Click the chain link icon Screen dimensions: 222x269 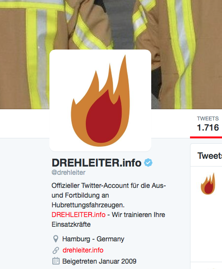tap(56, 250)
